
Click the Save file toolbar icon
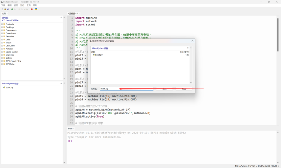7,9
